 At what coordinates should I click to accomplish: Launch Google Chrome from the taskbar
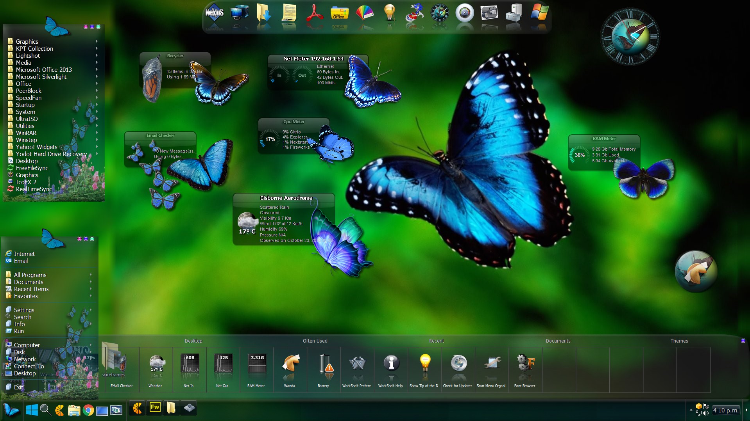tap(88, 410)
